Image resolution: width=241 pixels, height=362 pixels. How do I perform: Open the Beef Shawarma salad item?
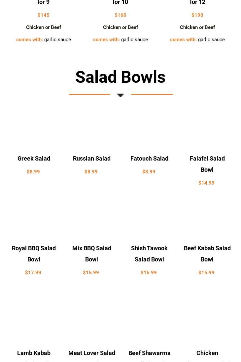[x=149, y=353]
